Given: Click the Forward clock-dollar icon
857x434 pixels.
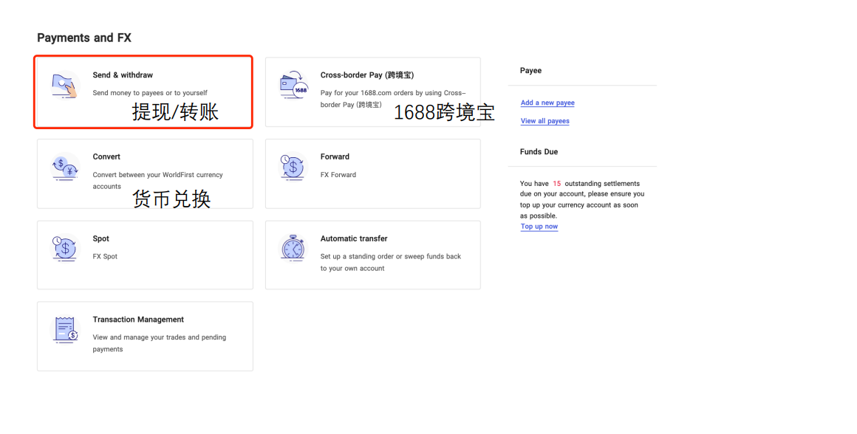Looking at the screenshot, I should click(x=293, y=167).
